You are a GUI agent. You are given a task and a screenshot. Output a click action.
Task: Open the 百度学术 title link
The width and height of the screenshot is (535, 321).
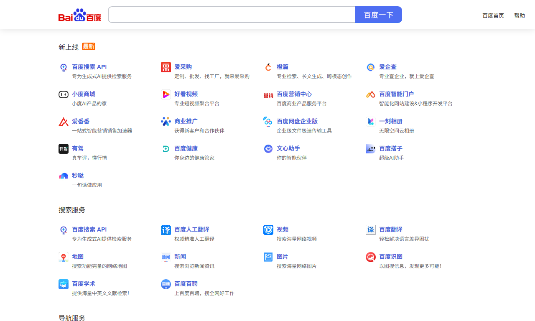click(x=84, y=284)
